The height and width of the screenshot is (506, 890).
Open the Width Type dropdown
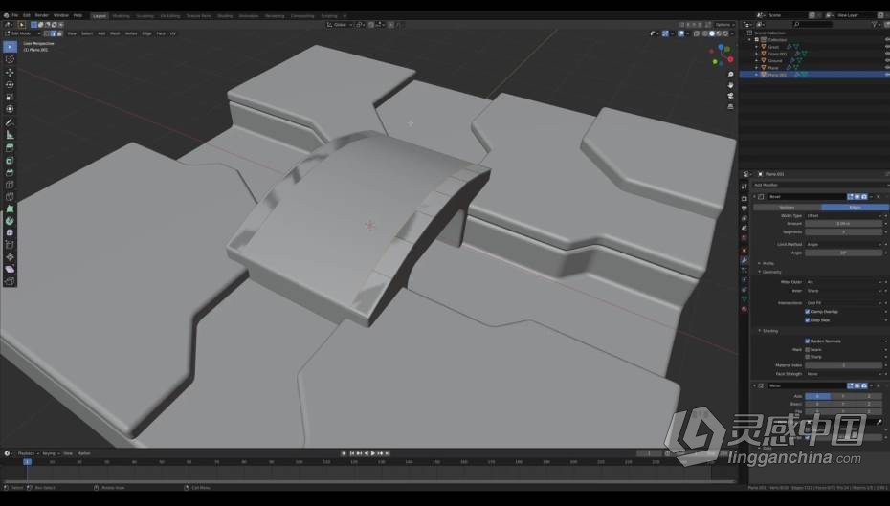[x=844, y=215]
